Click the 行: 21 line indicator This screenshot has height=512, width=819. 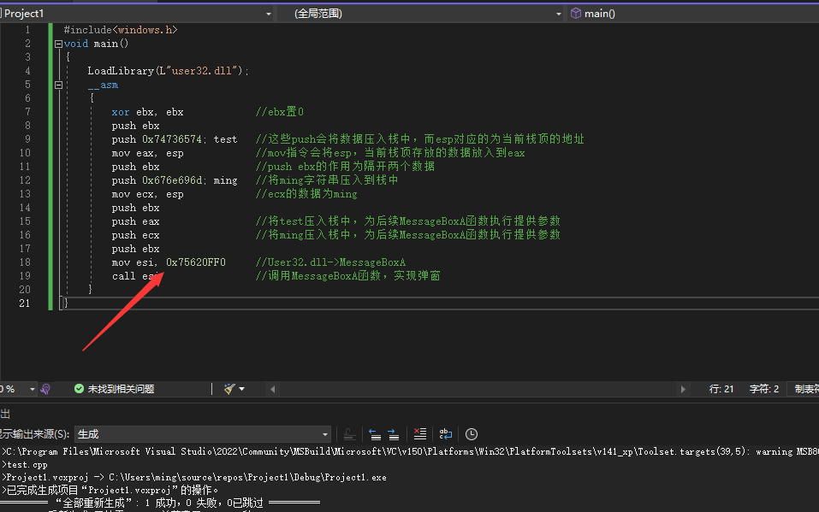coord(721,388)
